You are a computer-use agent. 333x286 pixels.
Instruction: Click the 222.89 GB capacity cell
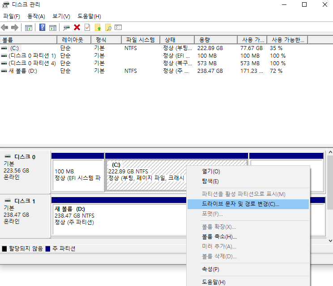point(210,48)
